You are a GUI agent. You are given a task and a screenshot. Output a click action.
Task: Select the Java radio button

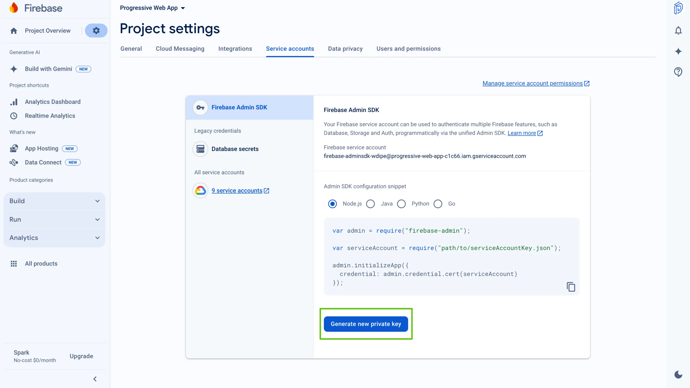pyautogui.click(x=370, y=204)
